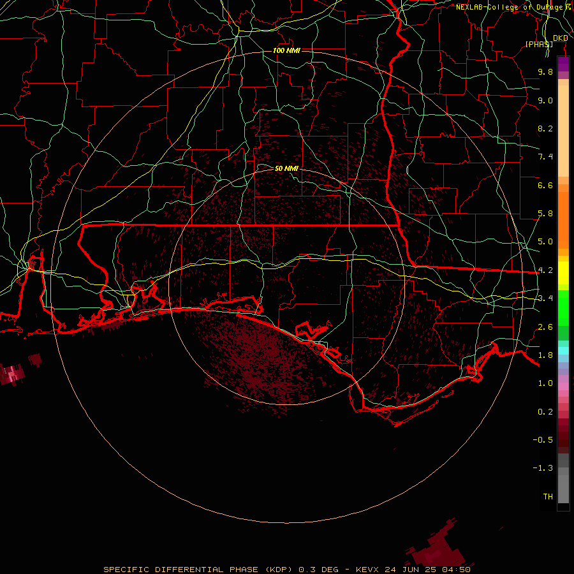
Task: Click the 1.8 value on the scale
Action: (x=545, y=355)
